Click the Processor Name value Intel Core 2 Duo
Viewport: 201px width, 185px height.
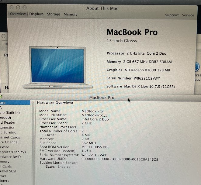95,119
